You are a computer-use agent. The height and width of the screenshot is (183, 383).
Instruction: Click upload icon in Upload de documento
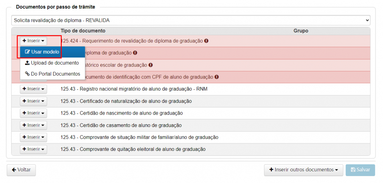point(27,63)
